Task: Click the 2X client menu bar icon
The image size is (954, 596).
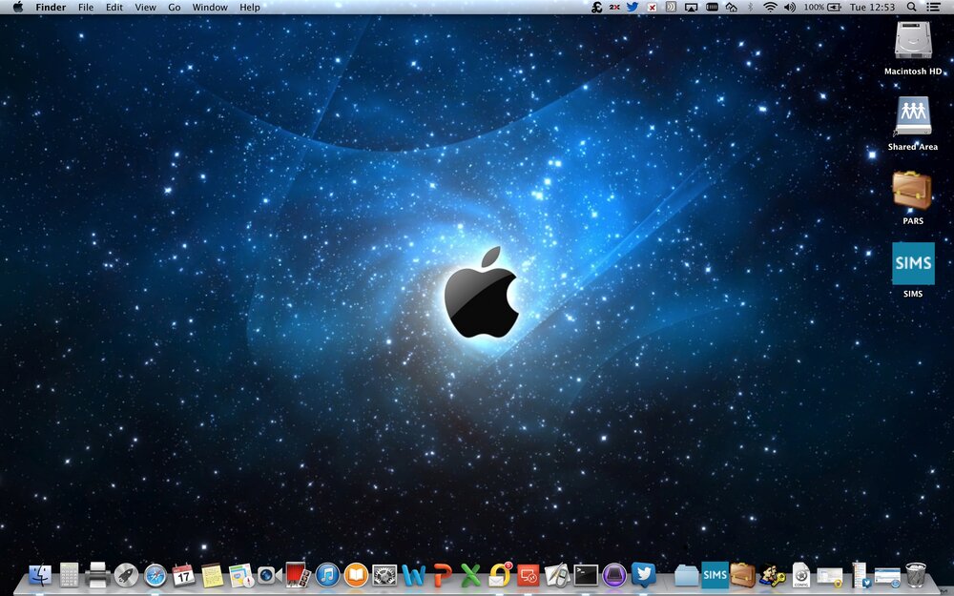Action: [x=614, y=8]
